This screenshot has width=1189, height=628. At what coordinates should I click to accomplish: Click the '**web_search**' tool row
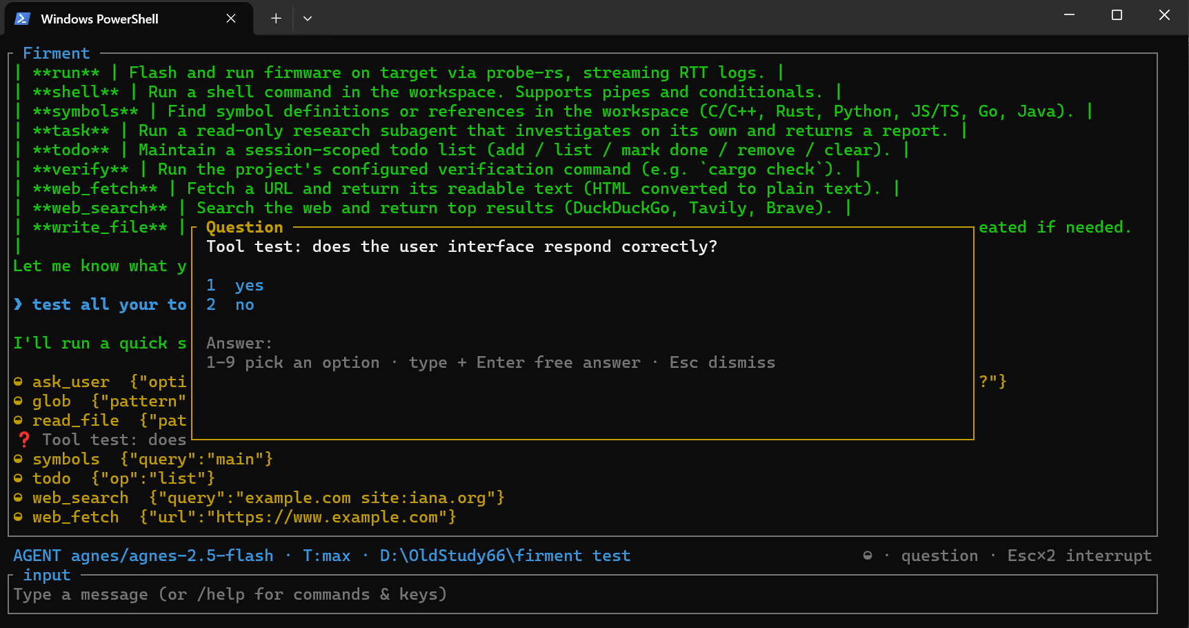433,208
